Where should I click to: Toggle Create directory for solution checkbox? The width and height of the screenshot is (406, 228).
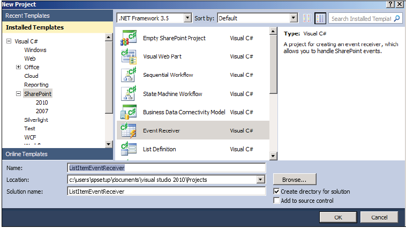click(x=276, y=192)
